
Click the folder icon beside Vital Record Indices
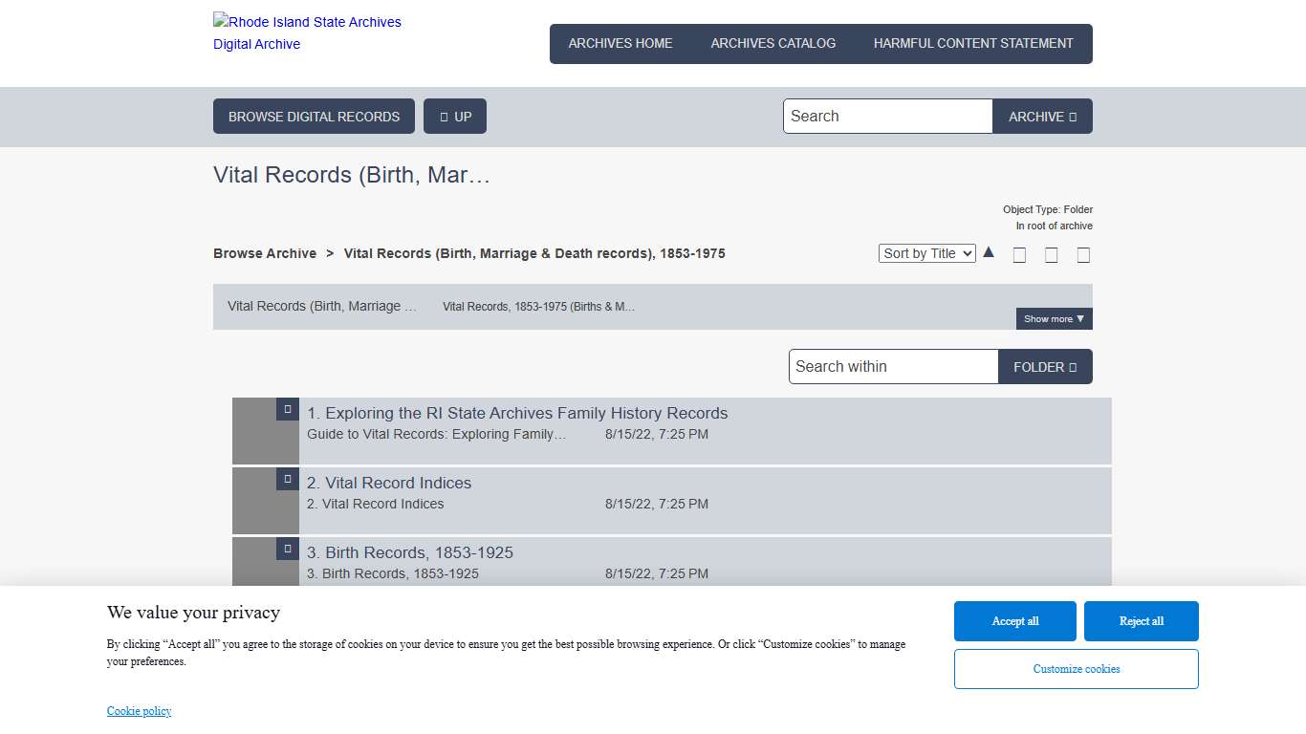pyautogui.click(x=287, y=479)
